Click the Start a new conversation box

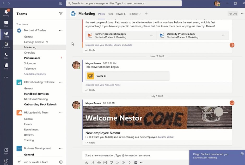point(136,155)
